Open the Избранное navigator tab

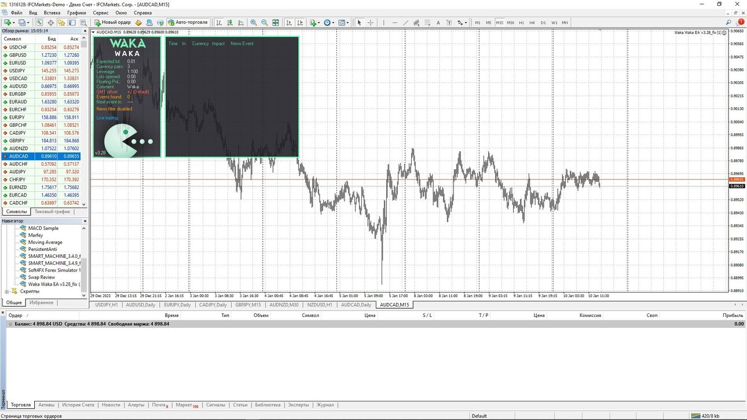[x=42, y=302]
